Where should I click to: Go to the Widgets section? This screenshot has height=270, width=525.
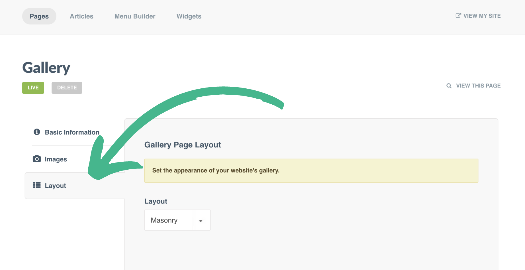[189, 16]
